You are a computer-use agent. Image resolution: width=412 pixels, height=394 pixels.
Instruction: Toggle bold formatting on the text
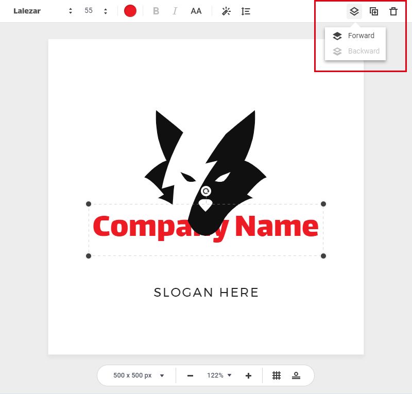click(x=156, y=11)
